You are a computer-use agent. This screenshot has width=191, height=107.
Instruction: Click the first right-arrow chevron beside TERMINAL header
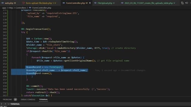(1, 104)
